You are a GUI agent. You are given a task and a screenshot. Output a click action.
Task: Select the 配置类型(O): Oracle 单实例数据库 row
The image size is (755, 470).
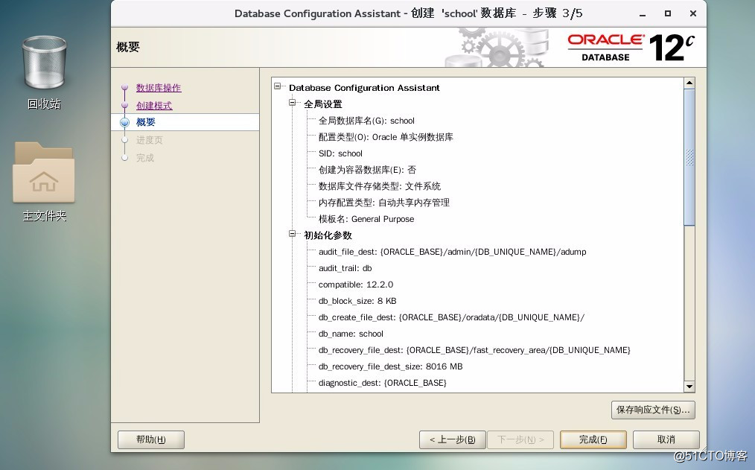(x=386, y=137)
